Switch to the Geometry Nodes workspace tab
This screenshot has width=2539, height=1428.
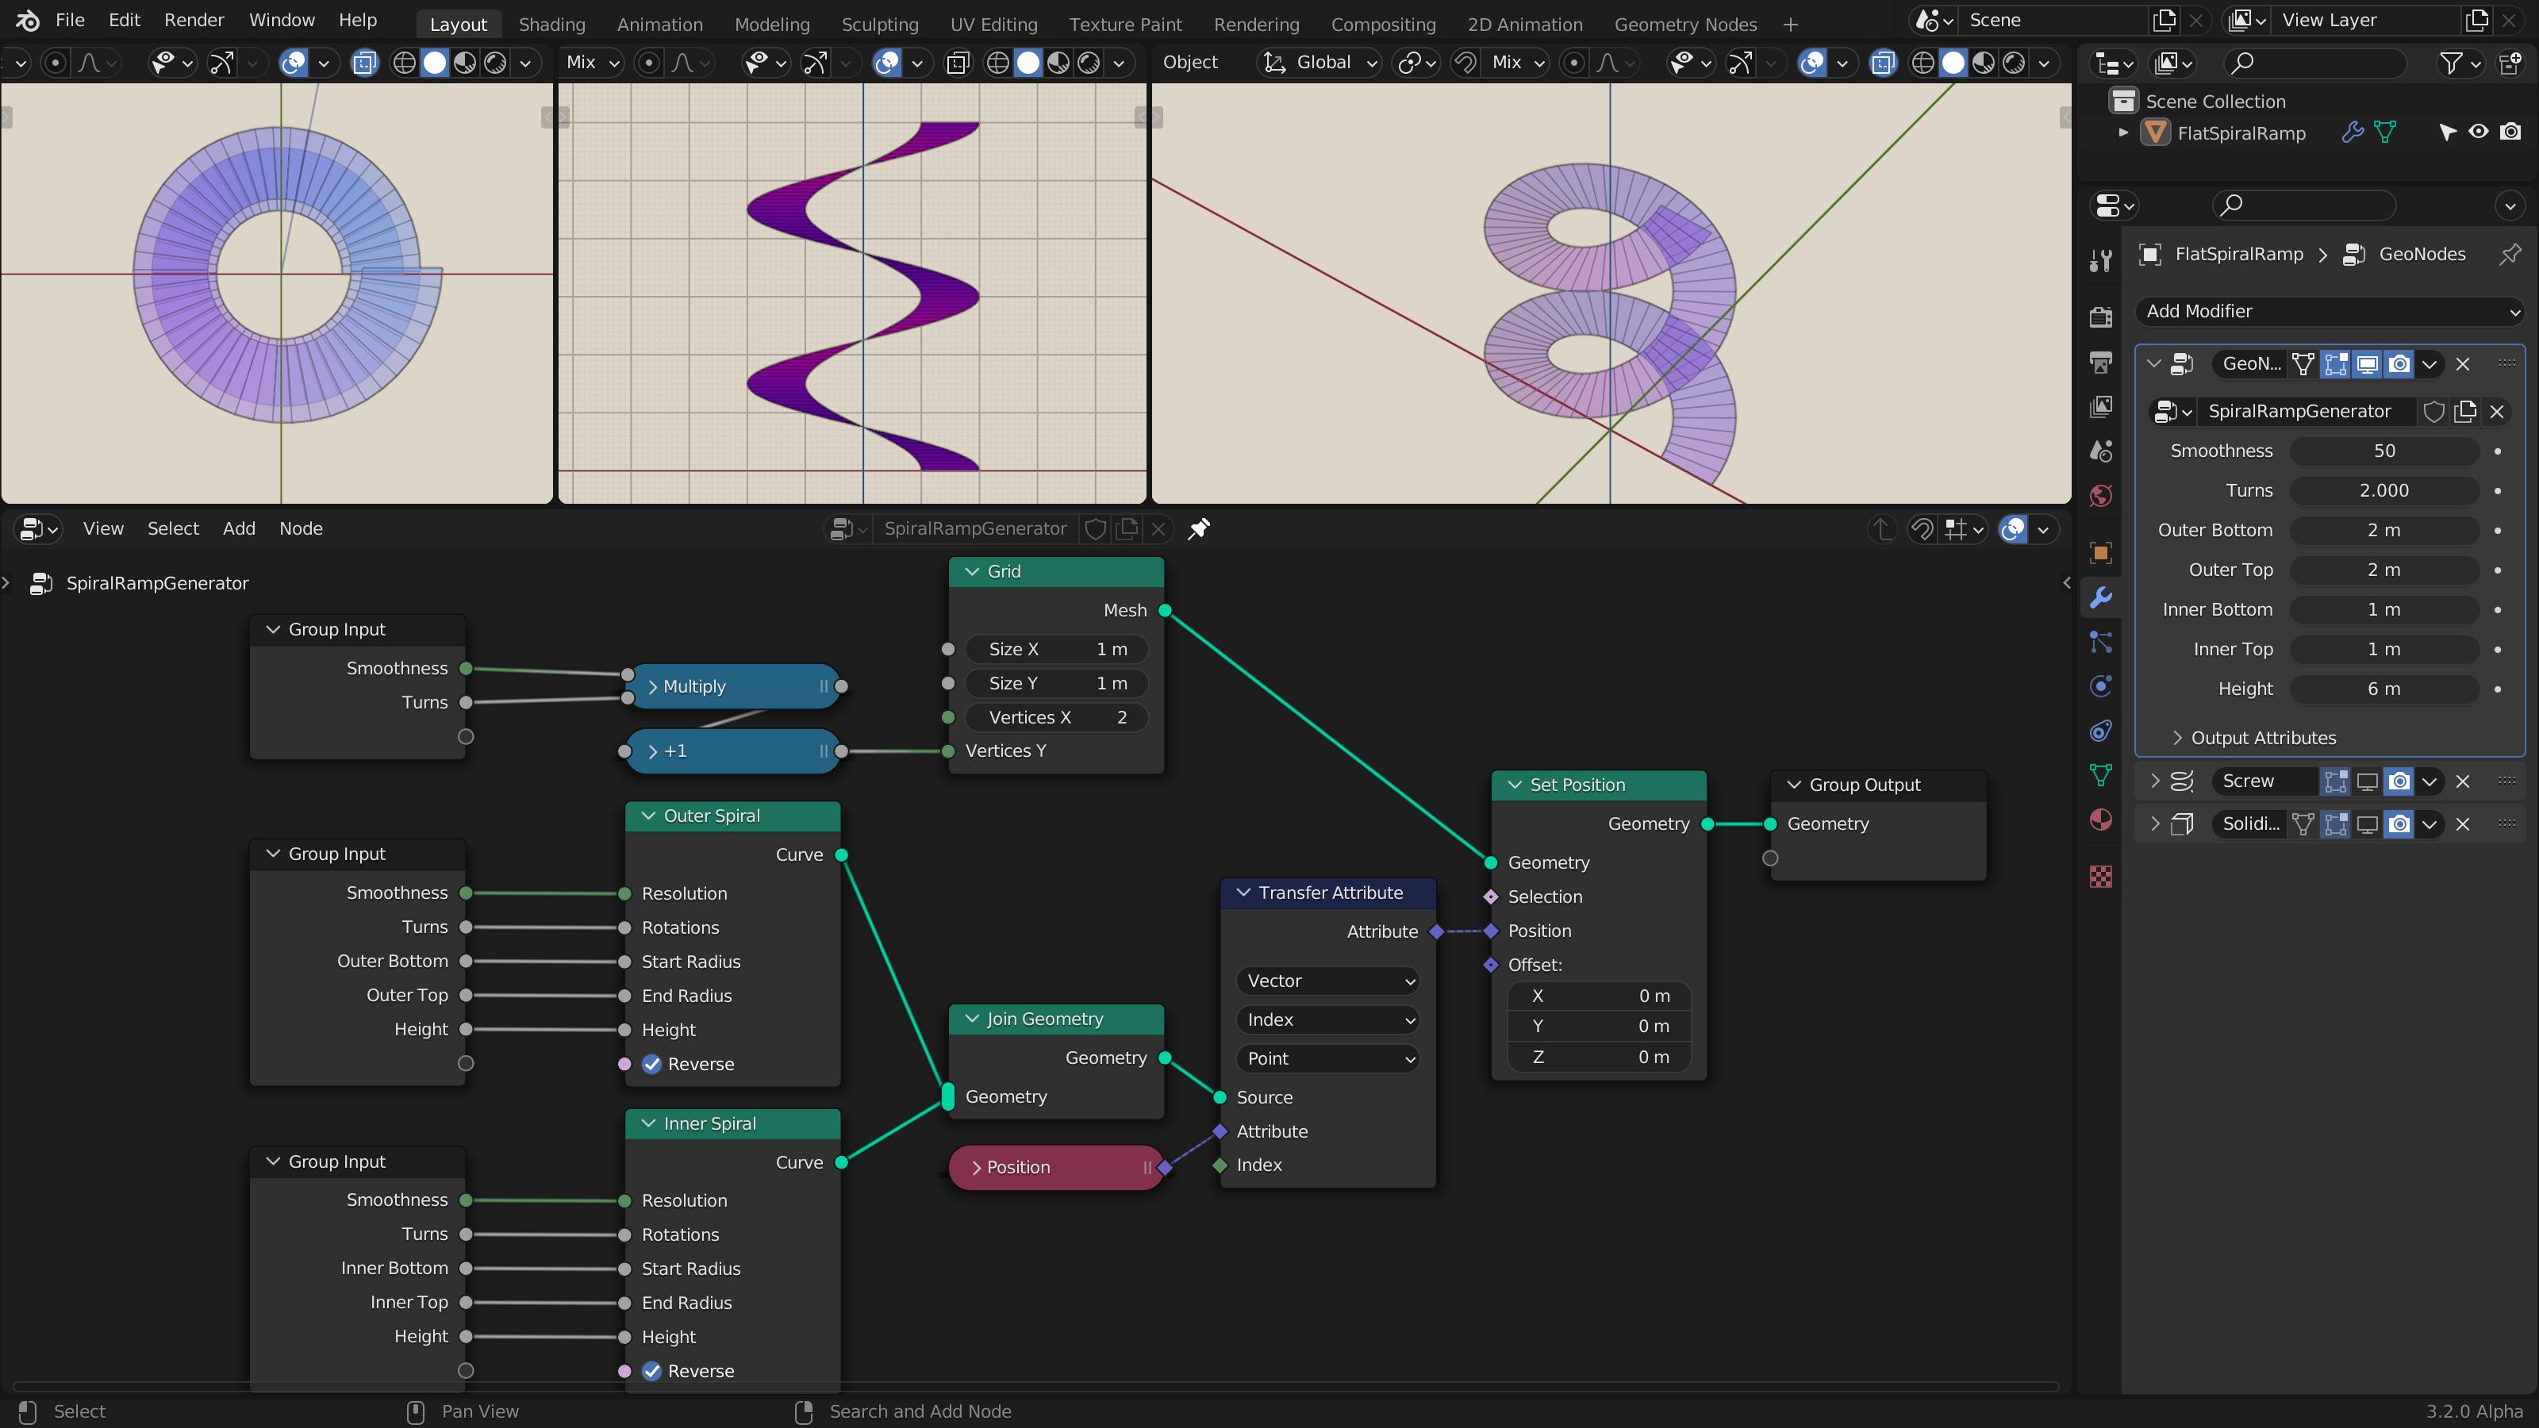click(1684, 25)
